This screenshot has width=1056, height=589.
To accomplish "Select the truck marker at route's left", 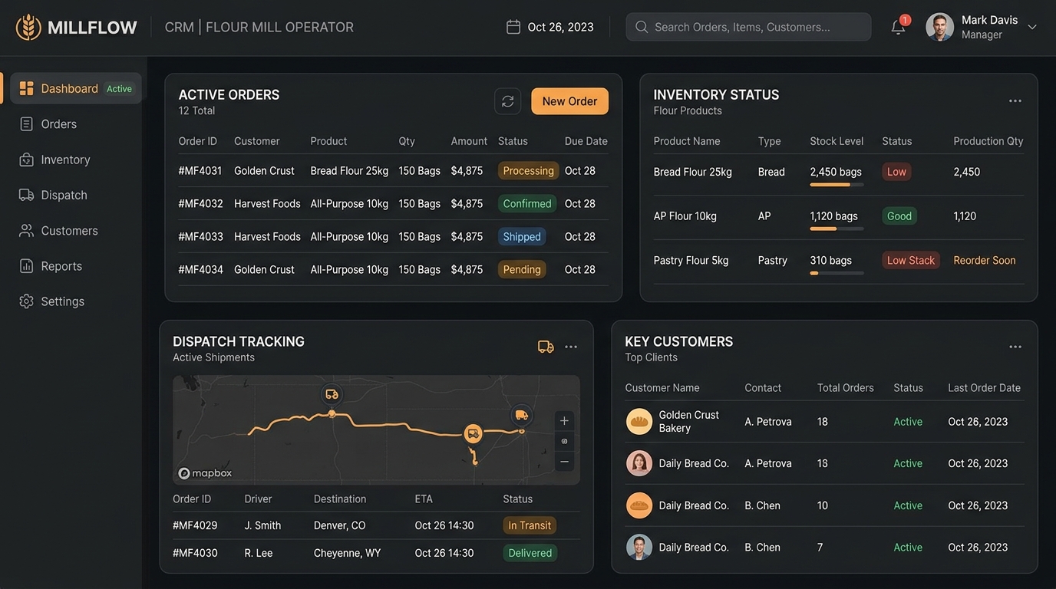I will tap(332, 394).
